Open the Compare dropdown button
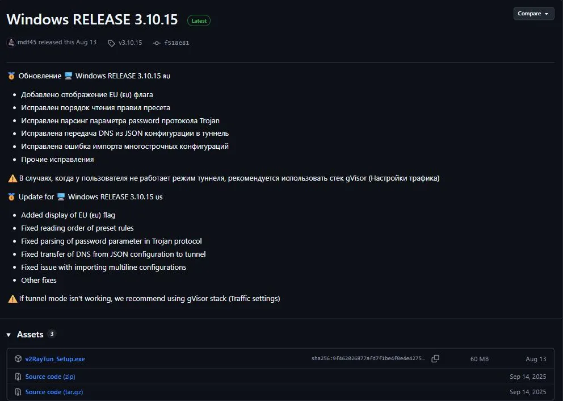 [533, 13]
